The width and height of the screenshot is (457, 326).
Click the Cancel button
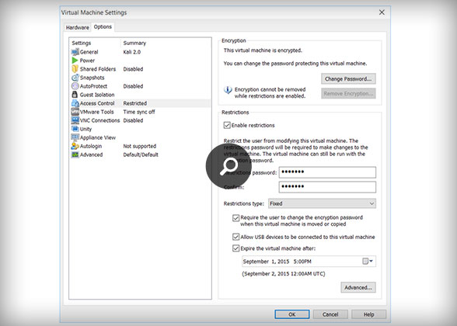[x=330, y=314]
